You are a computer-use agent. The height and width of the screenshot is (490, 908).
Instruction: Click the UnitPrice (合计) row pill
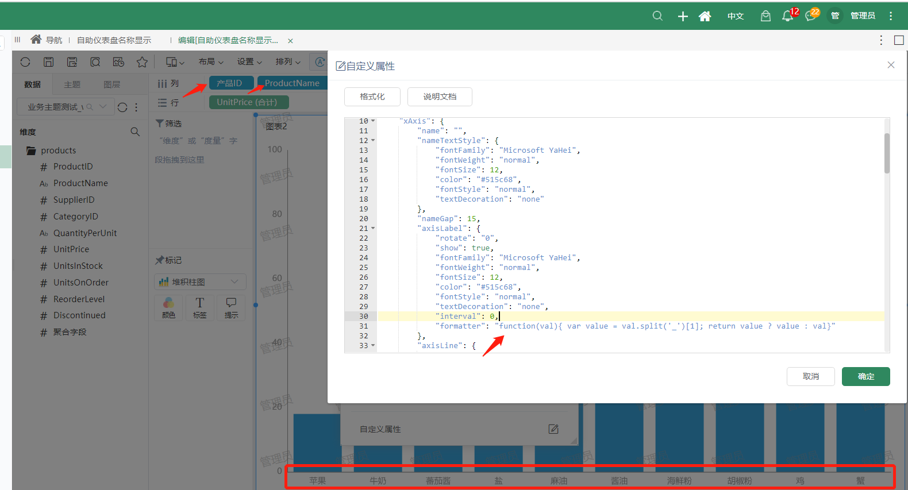click(x=248, y=102)
